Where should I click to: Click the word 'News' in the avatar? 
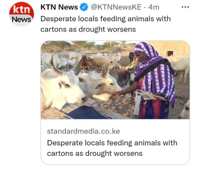click(22, 20)
